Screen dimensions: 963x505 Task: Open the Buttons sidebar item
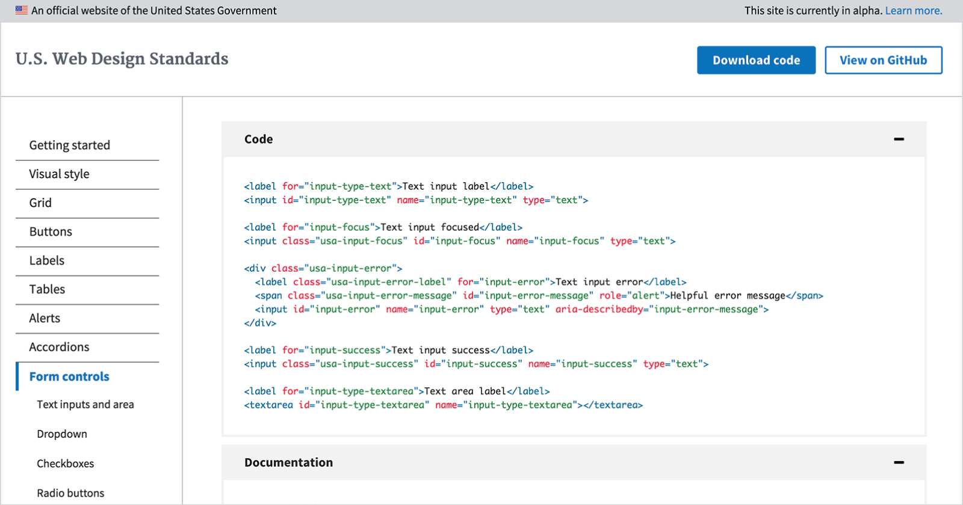(x=51, y=231)
